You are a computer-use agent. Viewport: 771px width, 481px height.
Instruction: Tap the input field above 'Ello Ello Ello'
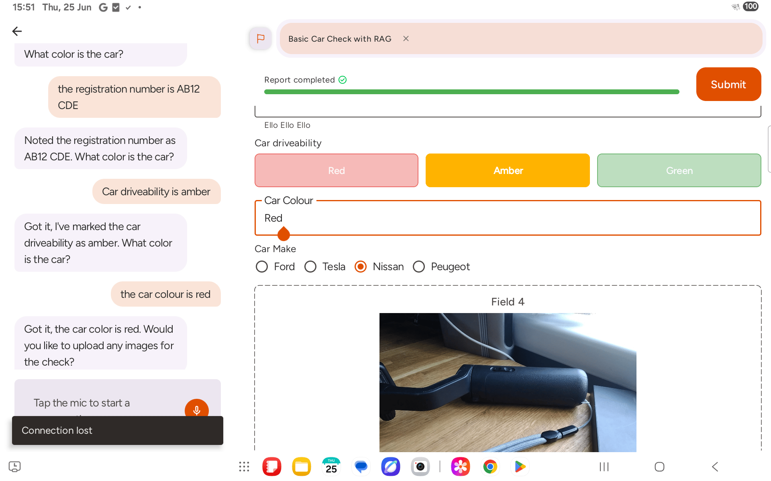click(x=508, y=111)
